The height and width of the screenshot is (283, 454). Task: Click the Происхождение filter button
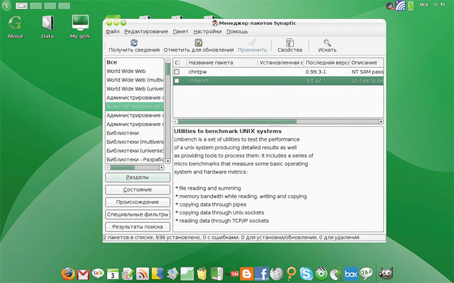pyautogui.click(x=138, y=202)
